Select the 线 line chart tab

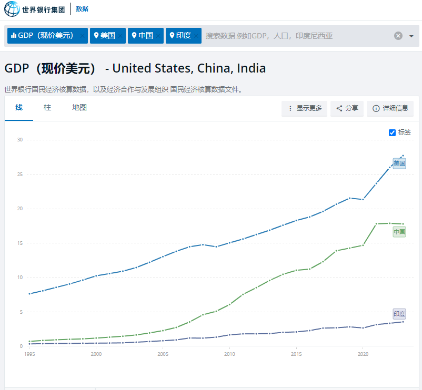point(19,108)
